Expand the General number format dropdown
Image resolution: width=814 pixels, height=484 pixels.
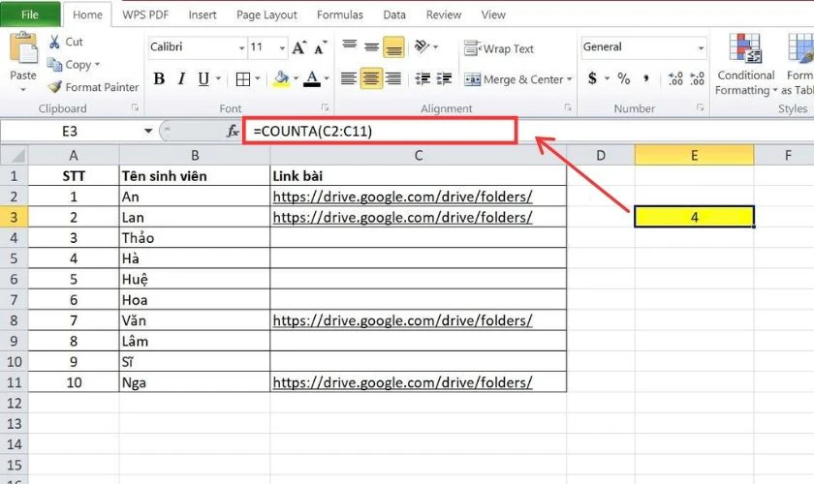click(701, 47)
